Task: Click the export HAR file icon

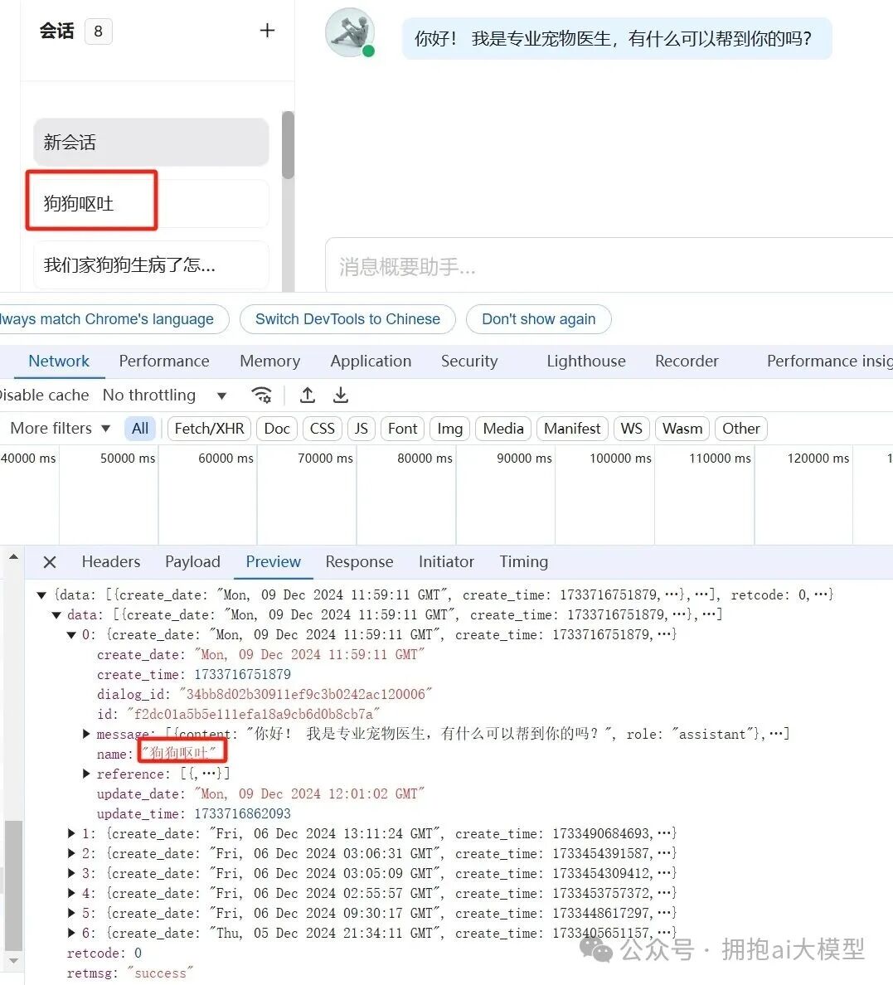Action: point(341,395)
